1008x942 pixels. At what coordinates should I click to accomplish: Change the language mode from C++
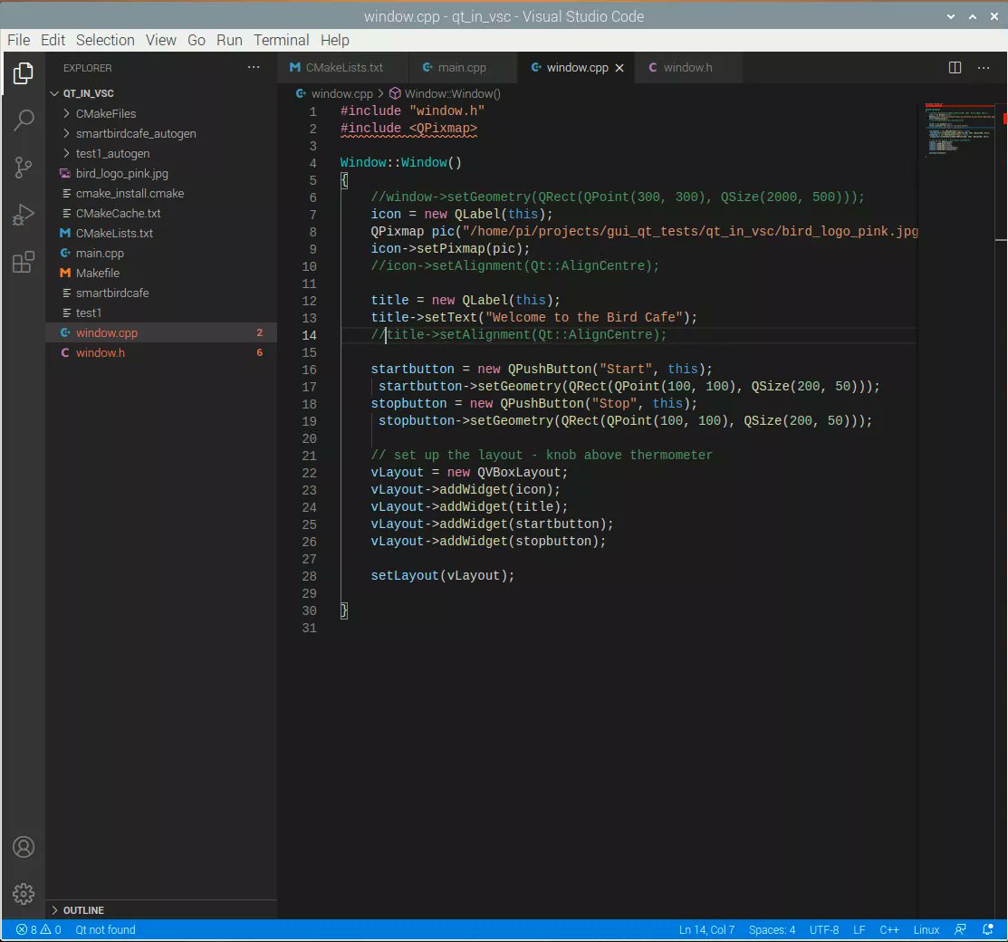(x=888, y=929)
